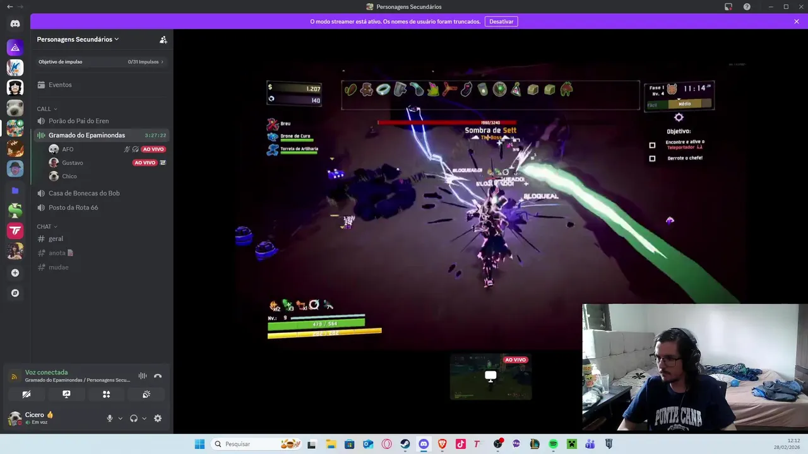Open Brave browser from the taskbar

443,444
